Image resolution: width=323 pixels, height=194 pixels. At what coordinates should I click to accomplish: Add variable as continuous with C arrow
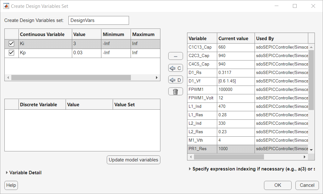[175, 68]
